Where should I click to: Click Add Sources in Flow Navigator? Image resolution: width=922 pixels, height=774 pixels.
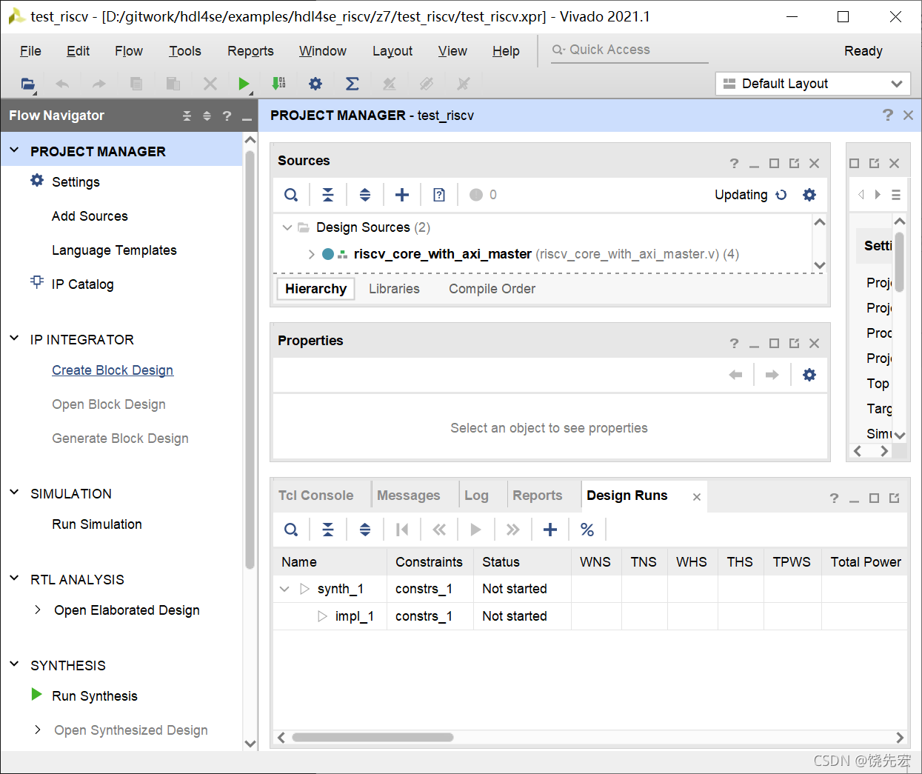[x=90, y=216]
